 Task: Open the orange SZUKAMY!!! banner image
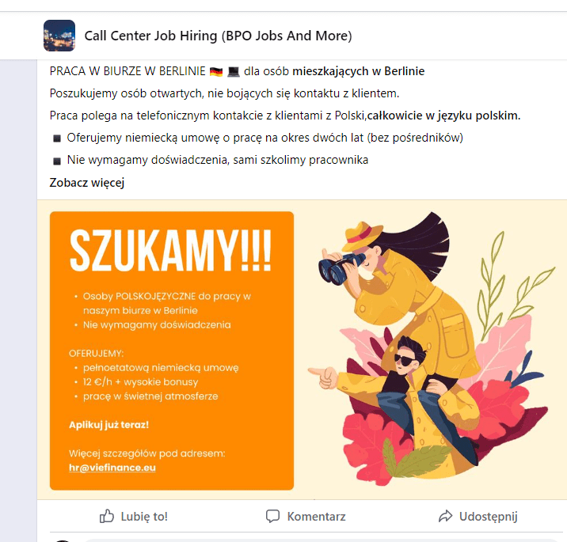click(172, 351)
